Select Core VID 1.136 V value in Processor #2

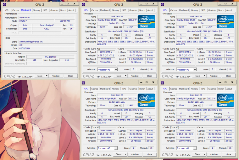209,27
